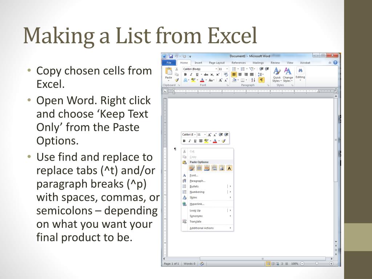
Task: Click the proofing status icon in status bar
Action: point(202,264)
